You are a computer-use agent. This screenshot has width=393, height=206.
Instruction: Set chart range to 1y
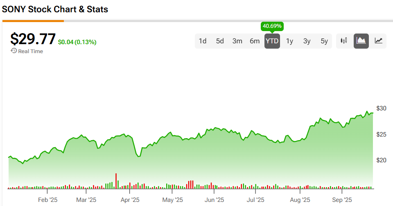(289, 41)
